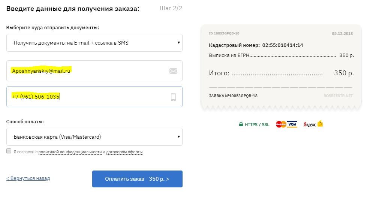Viewport: 367px width, 202px height.
Task: Click the Шаг 2/2 step indicator
Action: coord(171,8)
